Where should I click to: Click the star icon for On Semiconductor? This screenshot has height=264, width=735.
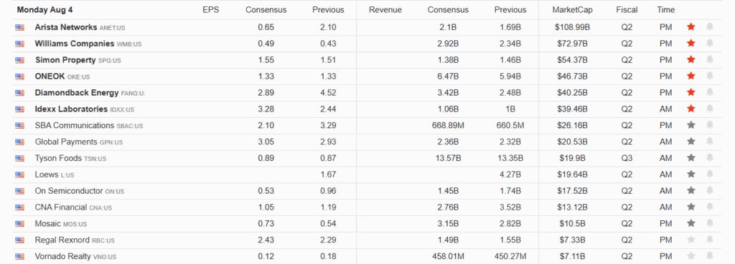pyautogui.click(x=690, y=190)
